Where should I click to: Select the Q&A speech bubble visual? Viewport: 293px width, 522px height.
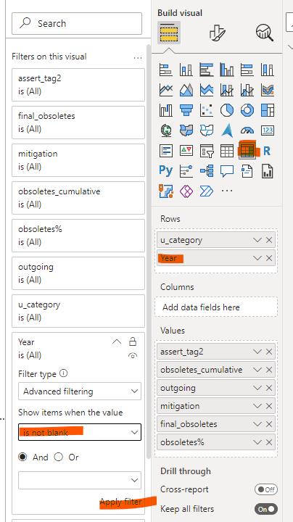tap(227, 171)
